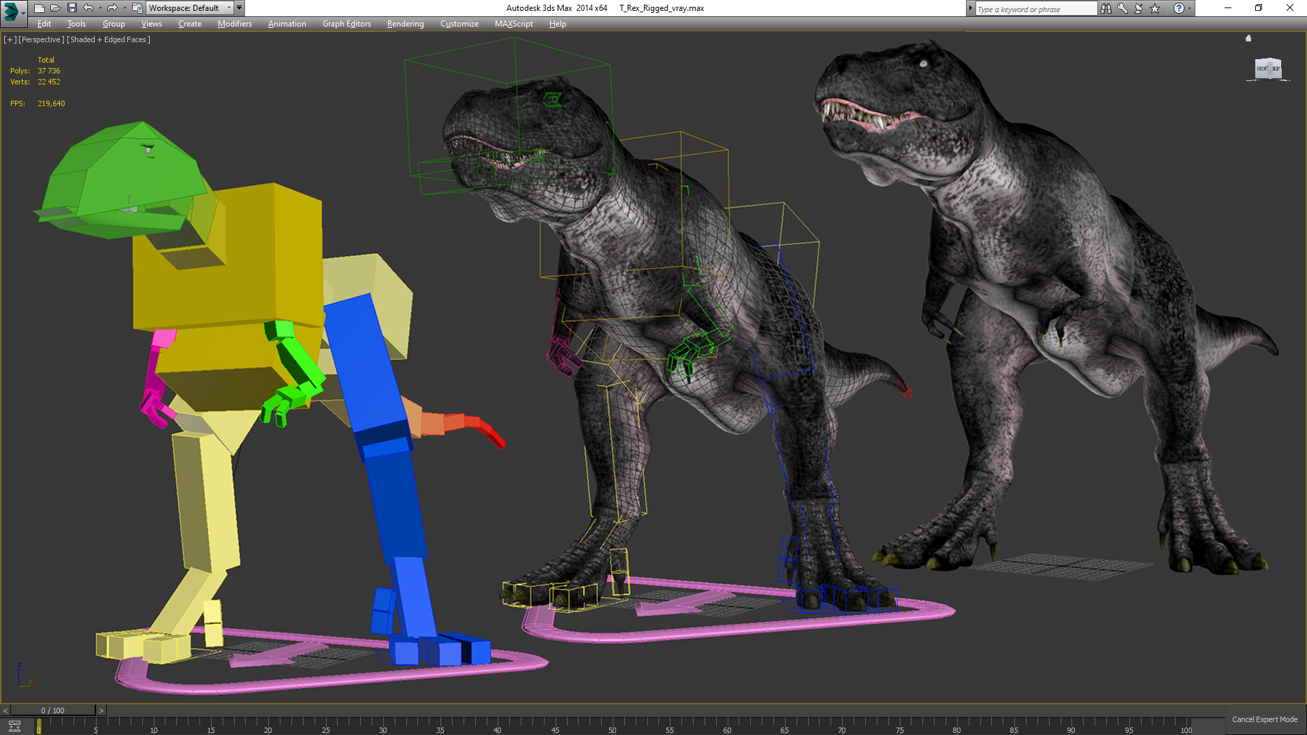Click the ViewCube home icon
Screen dimensions: 1307x735
pos(1248,38)
